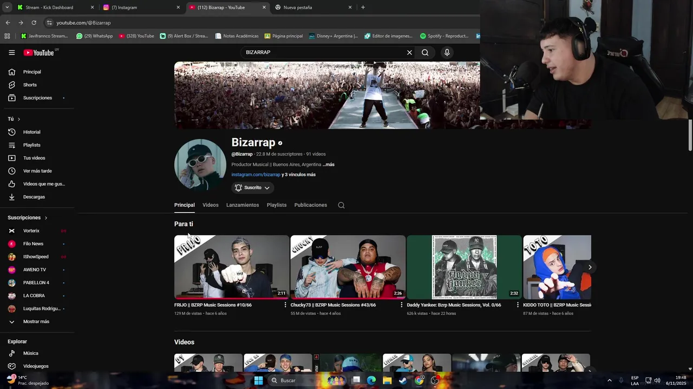693x389 pixels.
Task: Show next Para ti videos
Action: (x=590, y=267)
